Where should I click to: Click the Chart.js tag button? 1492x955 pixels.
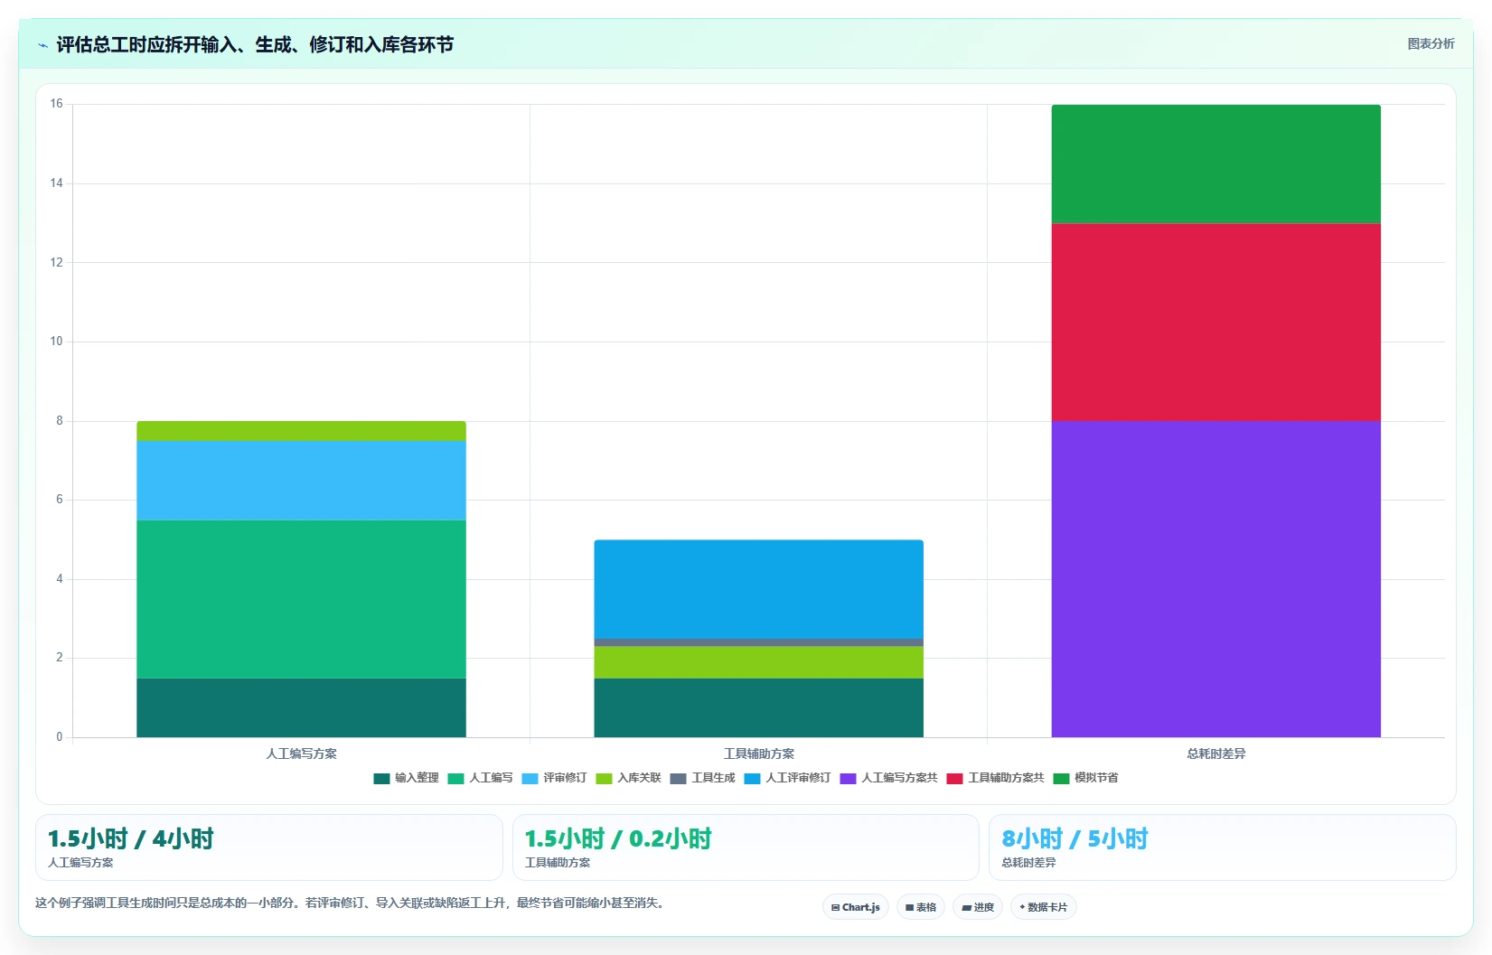(856, 907)
